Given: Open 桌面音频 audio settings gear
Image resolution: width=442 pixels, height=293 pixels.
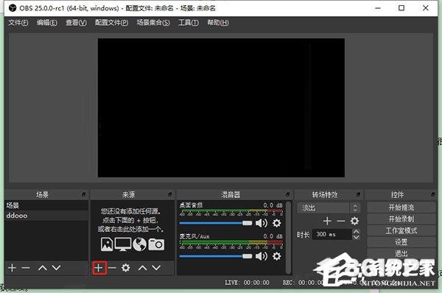Looking at the screenshot, I should pyautogui.click(x=276, y=223).
